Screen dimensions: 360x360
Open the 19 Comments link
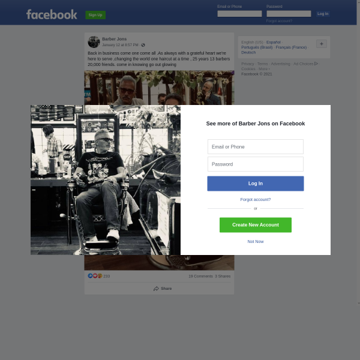tap(200, 276)
